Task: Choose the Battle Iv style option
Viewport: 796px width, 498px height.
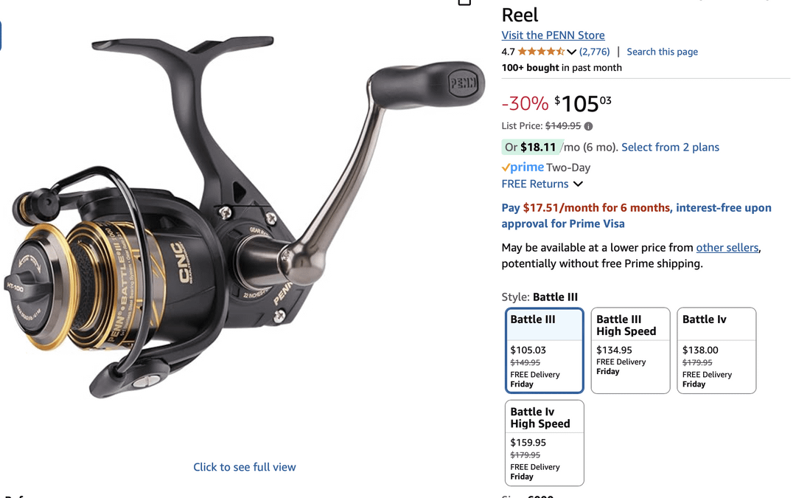Action: click(716, 350)
